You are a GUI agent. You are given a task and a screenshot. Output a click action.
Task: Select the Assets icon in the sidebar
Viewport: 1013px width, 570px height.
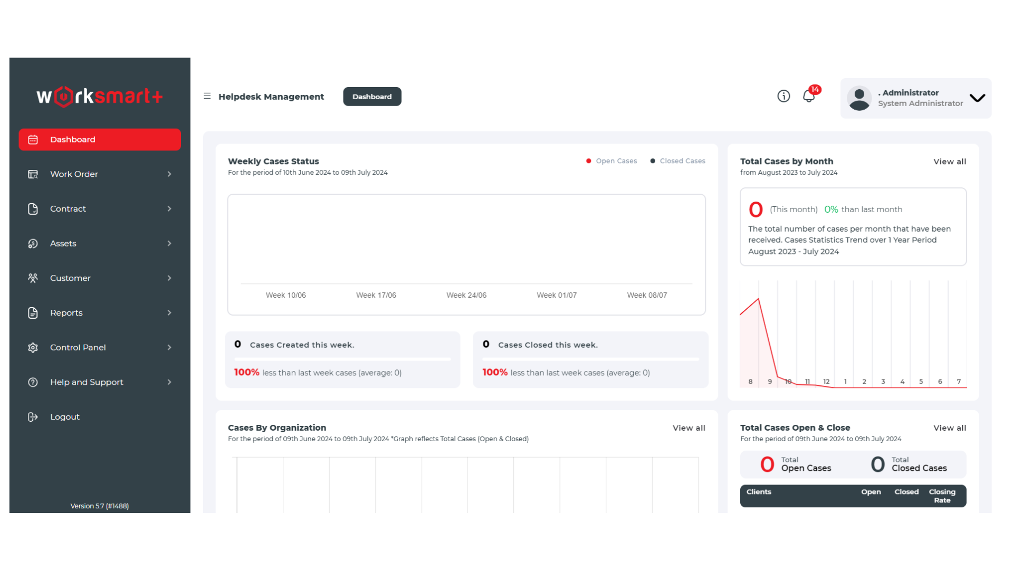click(x=33, y=243)
